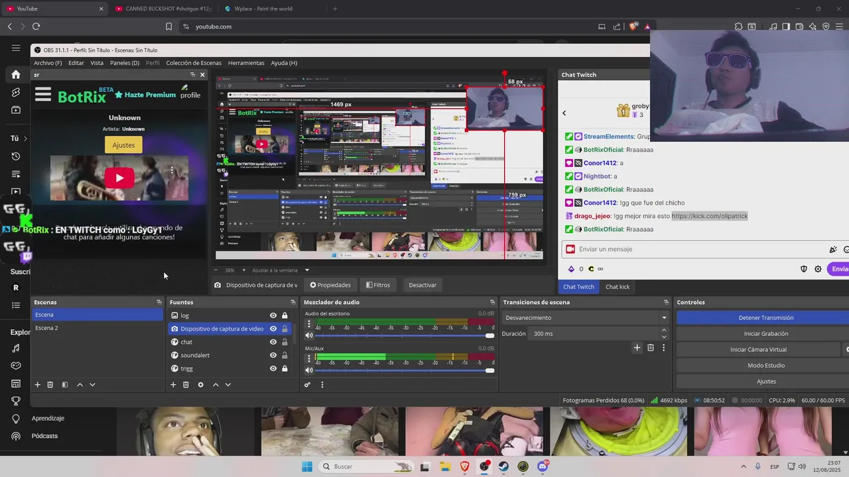Open Colección de Escenas menu
The width and height of the screenshot is (849, 477).
(194, 63)
